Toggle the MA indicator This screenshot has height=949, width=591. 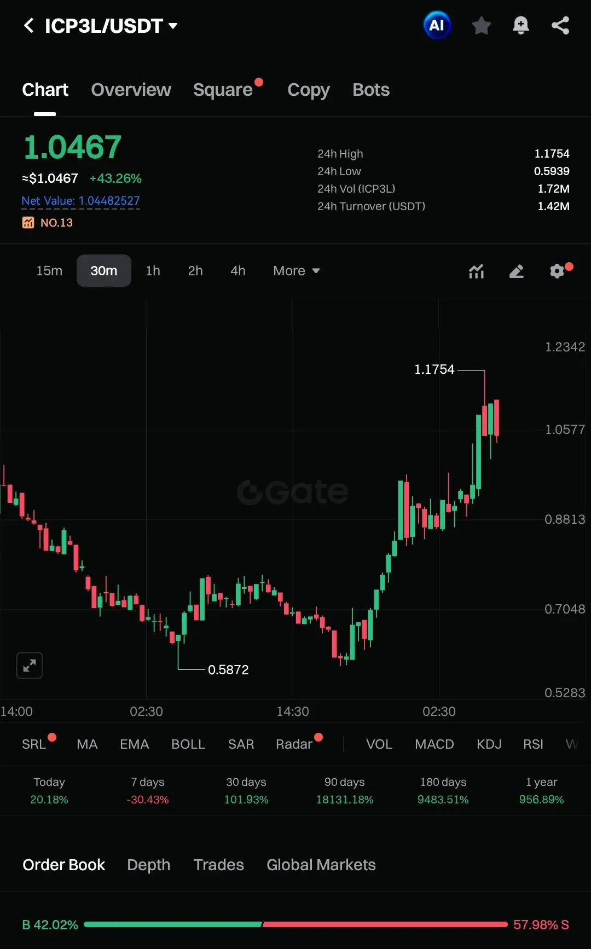(87, 744)
